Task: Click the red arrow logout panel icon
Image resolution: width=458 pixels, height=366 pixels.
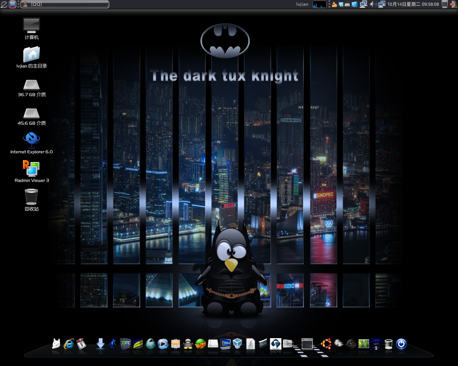Action: pyautogui.click(x=454, y=4)
